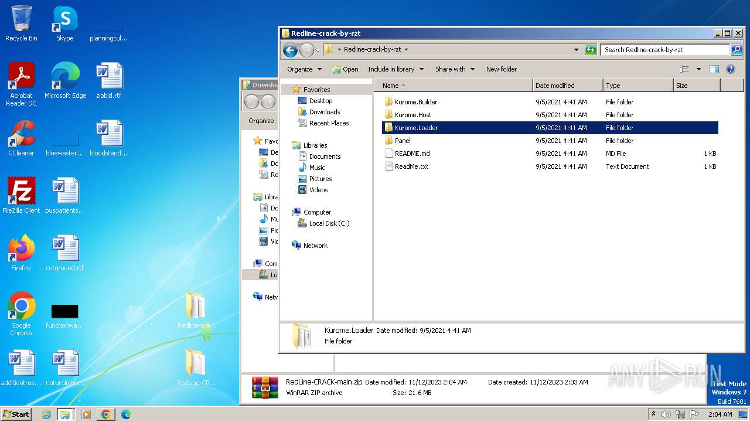The height and width of the screenshot is (422, 750).
Task: Click Chrome icon in the taskbar
Action: [105, 414]
